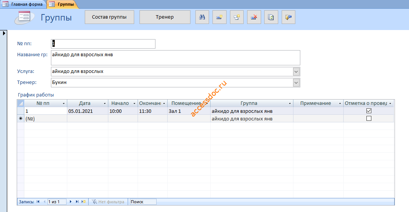Click start time cell 10:00

pyautogui.click(x=123, y=111)
